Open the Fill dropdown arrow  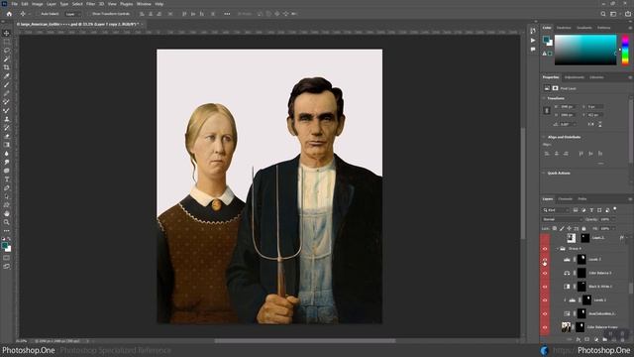point(613,229)
